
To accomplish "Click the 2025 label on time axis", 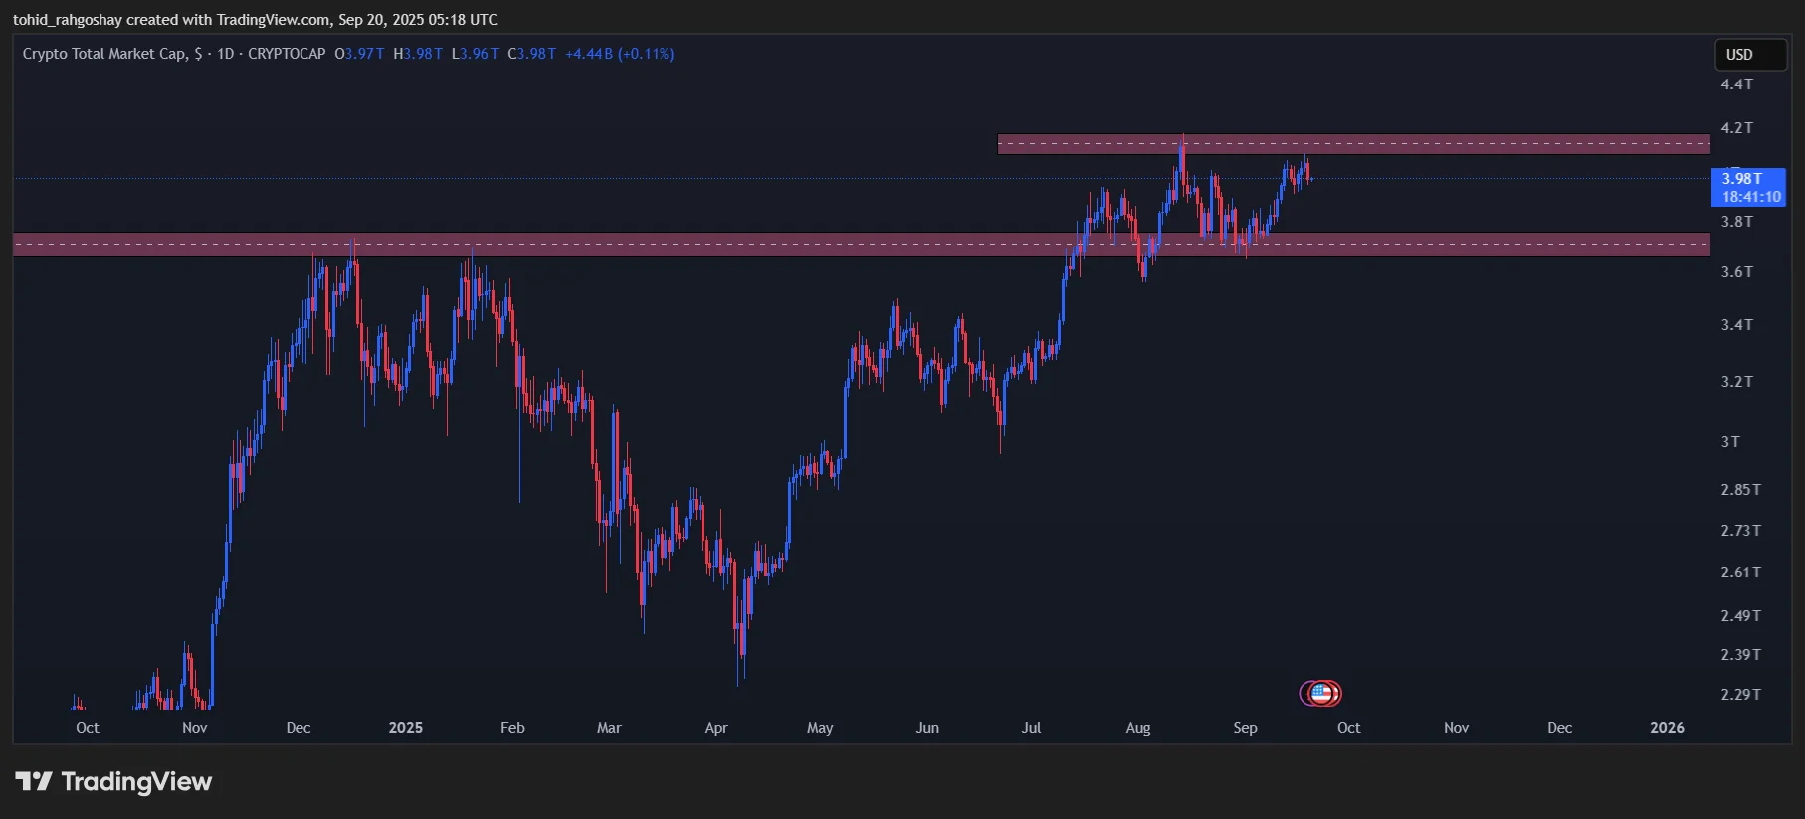I will tap(405, 728).
